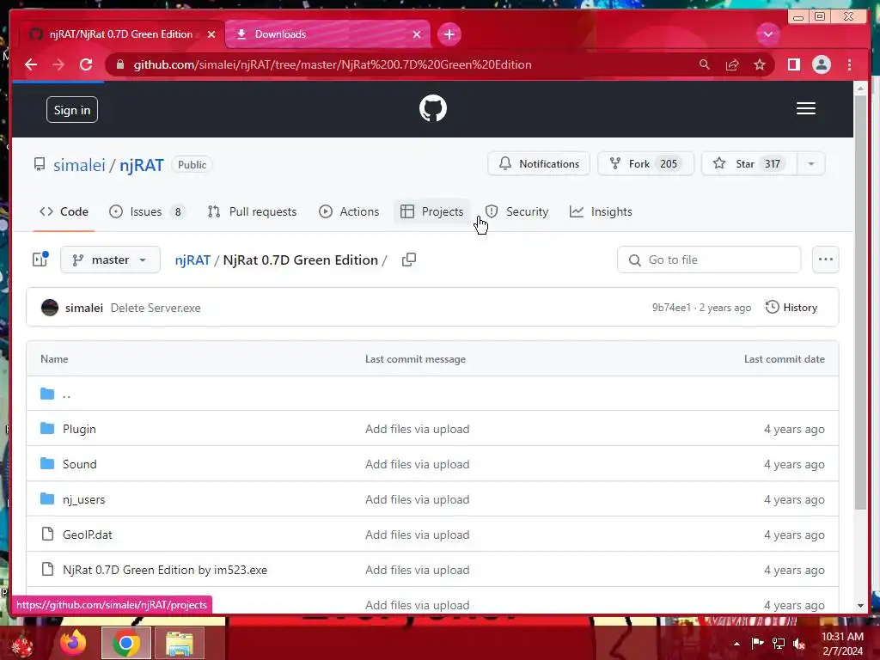Open commit hash 9b74ee1
This screenshot has width=880, height=660.
click(x=671, y=308)
